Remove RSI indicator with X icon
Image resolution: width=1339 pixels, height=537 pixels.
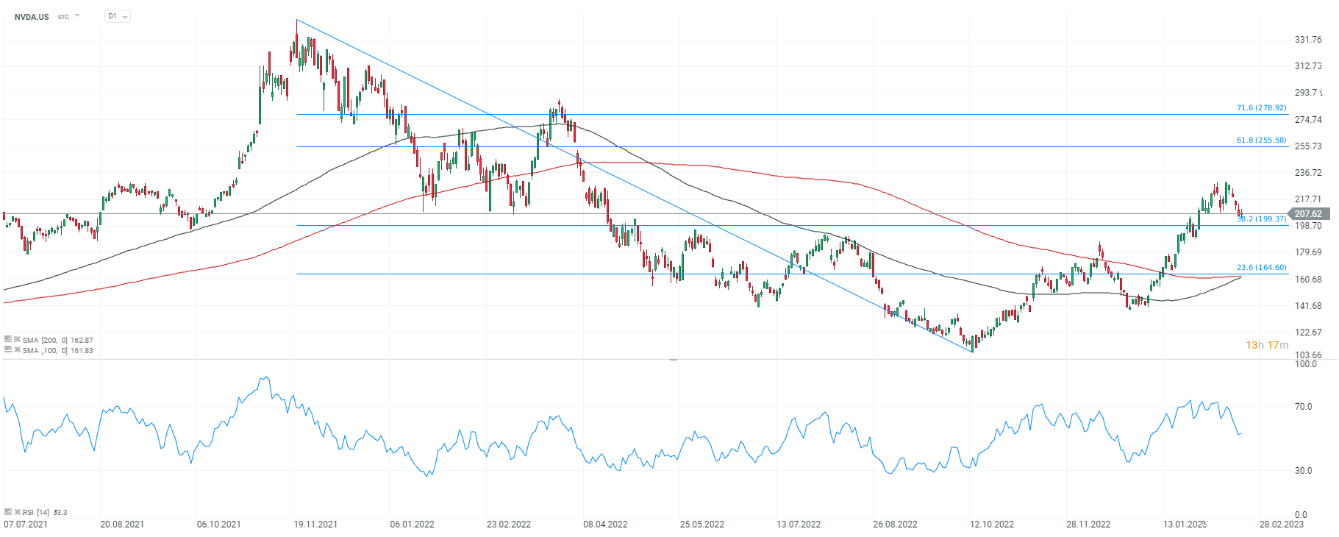17,511
